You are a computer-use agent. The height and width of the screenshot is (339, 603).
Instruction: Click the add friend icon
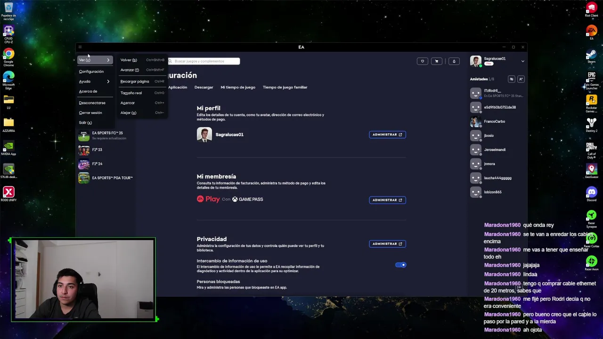click(521, 79)
